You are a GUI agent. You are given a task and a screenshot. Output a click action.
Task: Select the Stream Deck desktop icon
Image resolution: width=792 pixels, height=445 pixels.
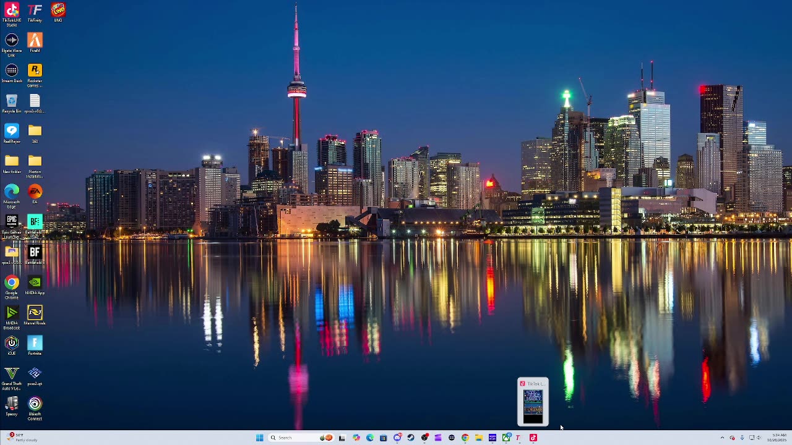(x=12, y=73)
